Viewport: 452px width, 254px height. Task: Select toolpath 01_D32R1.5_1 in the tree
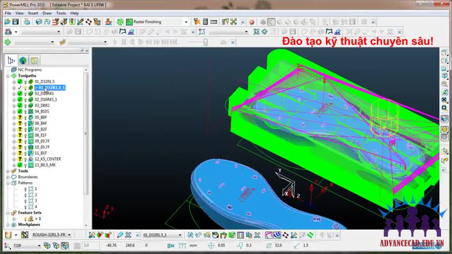(50, 87)
